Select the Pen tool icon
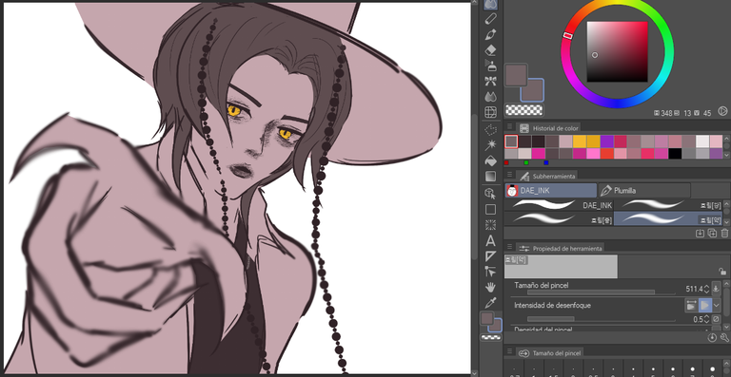731x377 pixels. pos(490,34)
